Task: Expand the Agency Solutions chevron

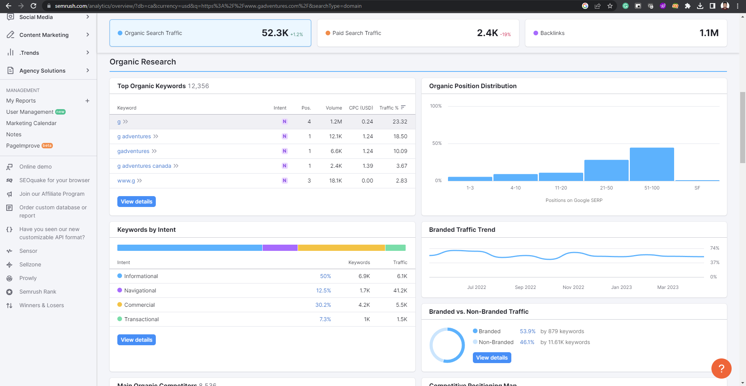Action: pos(88,70)
